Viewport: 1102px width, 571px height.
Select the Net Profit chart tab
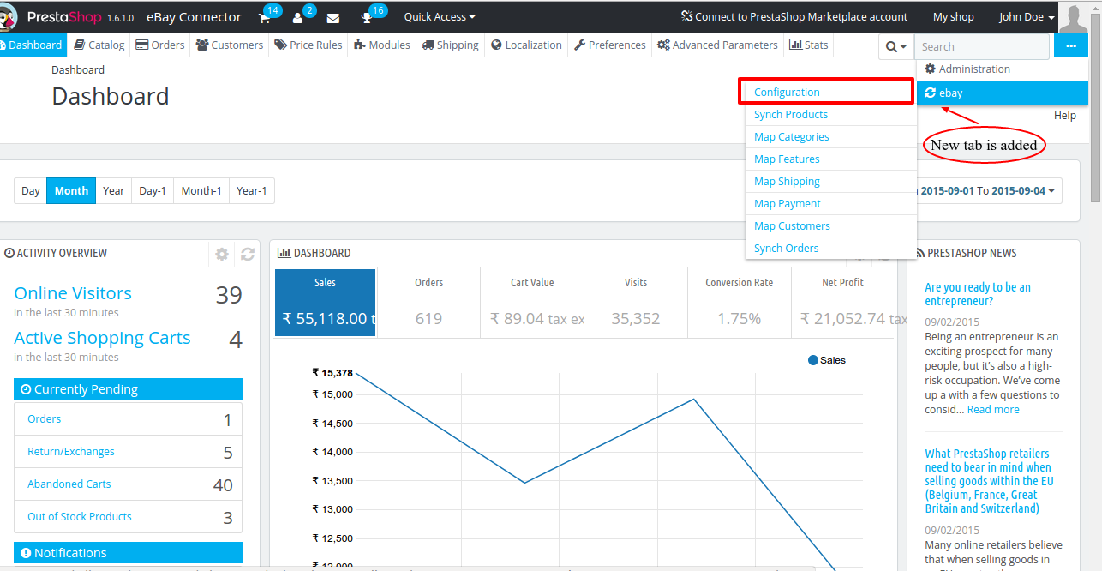pyautogui.click(x=842, y=303)
